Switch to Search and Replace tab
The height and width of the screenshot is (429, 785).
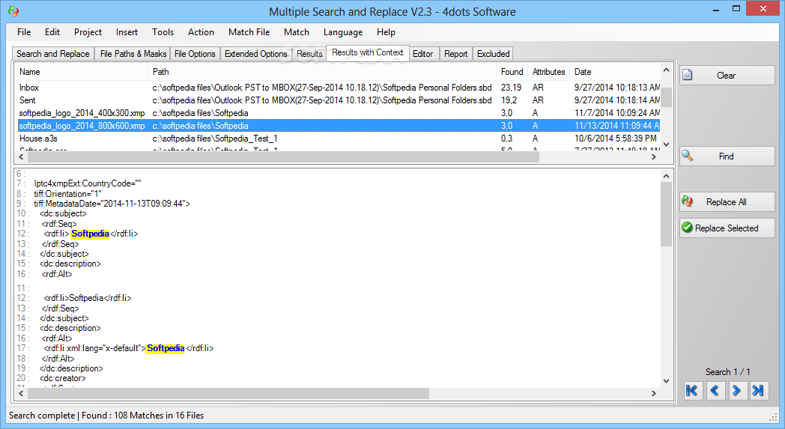tap(53, 54)
